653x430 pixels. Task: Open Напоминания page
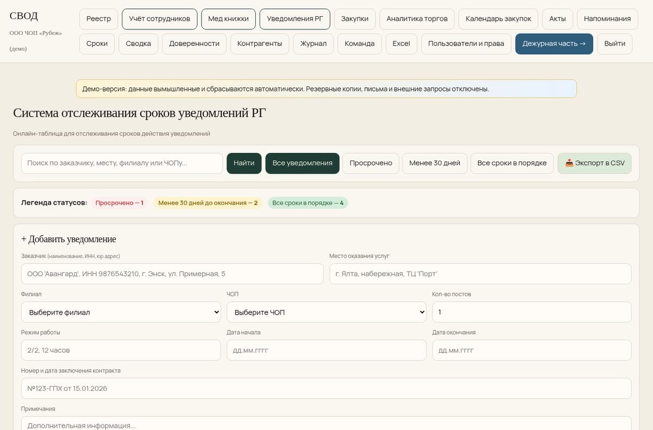607,19
